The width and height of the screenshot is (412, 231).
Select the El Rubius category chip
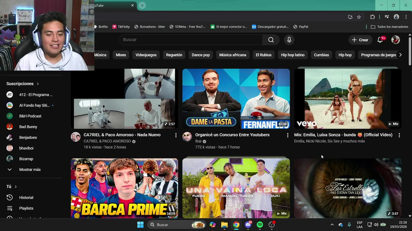(x=264, y=55)
